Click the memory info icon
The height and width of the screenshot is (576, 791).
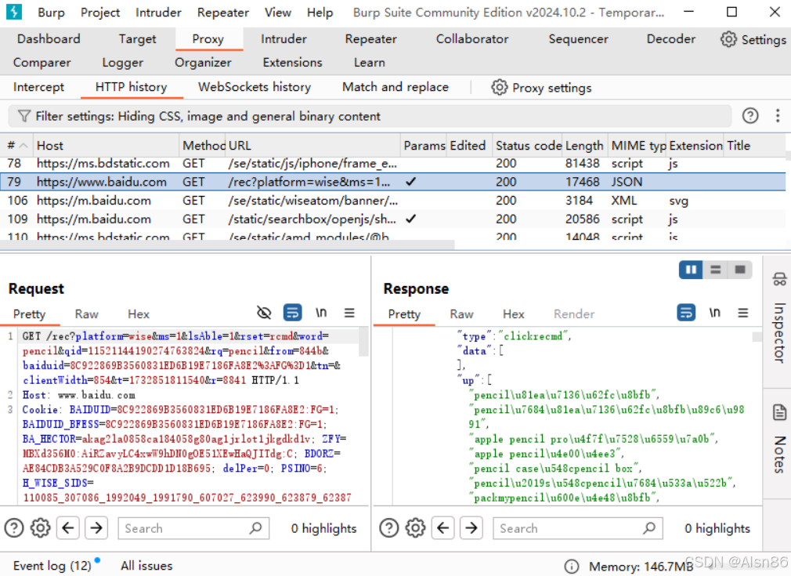click(x=571, y=567)
